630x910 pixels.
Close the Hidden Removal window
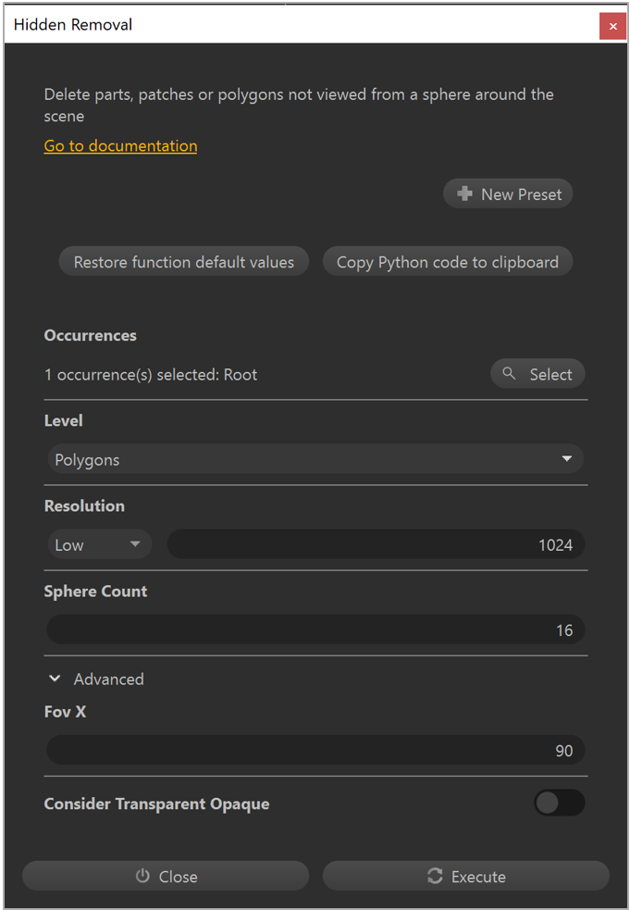pyautogui.click(x=612, y=26)
